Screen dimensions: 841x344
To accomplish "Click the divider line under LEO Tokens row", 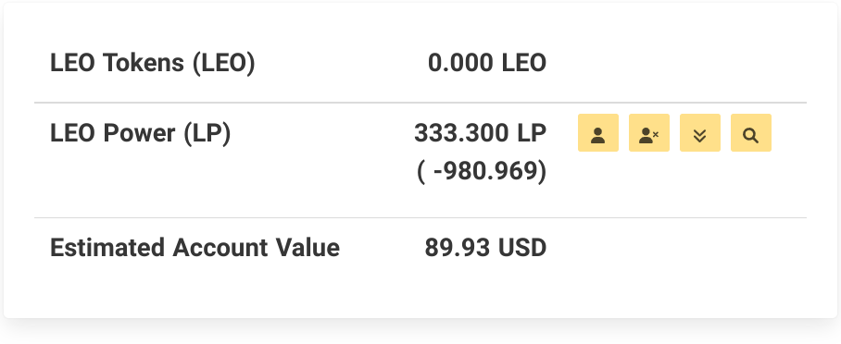I will [420, 103].
